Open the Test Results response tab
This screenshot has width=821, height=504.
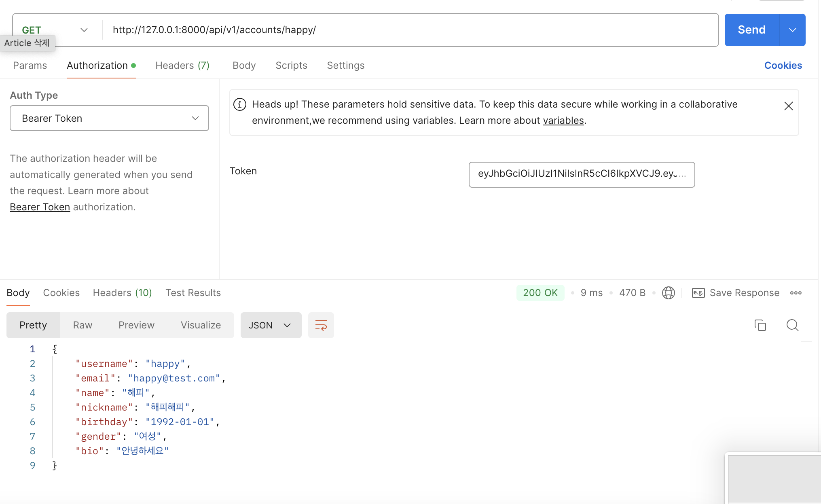tap(193, 293)
